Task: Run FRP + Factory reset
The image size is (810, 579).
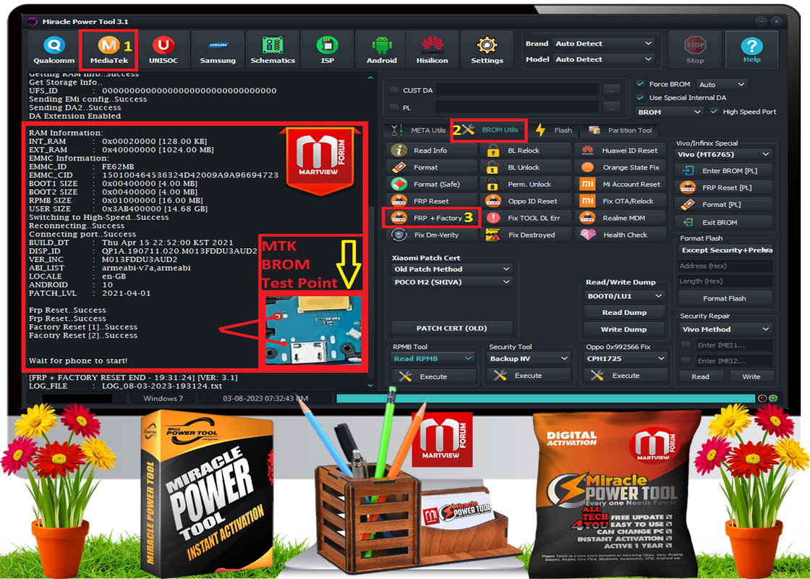Action: [x=431, y=218]
